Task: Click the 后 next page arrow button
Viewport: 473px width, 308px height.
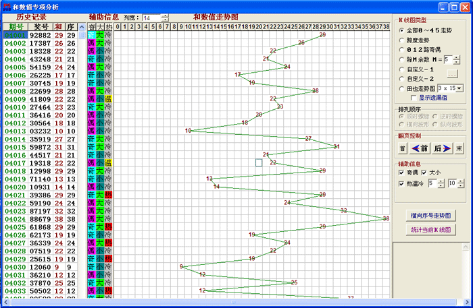Action: pos(441,148)
